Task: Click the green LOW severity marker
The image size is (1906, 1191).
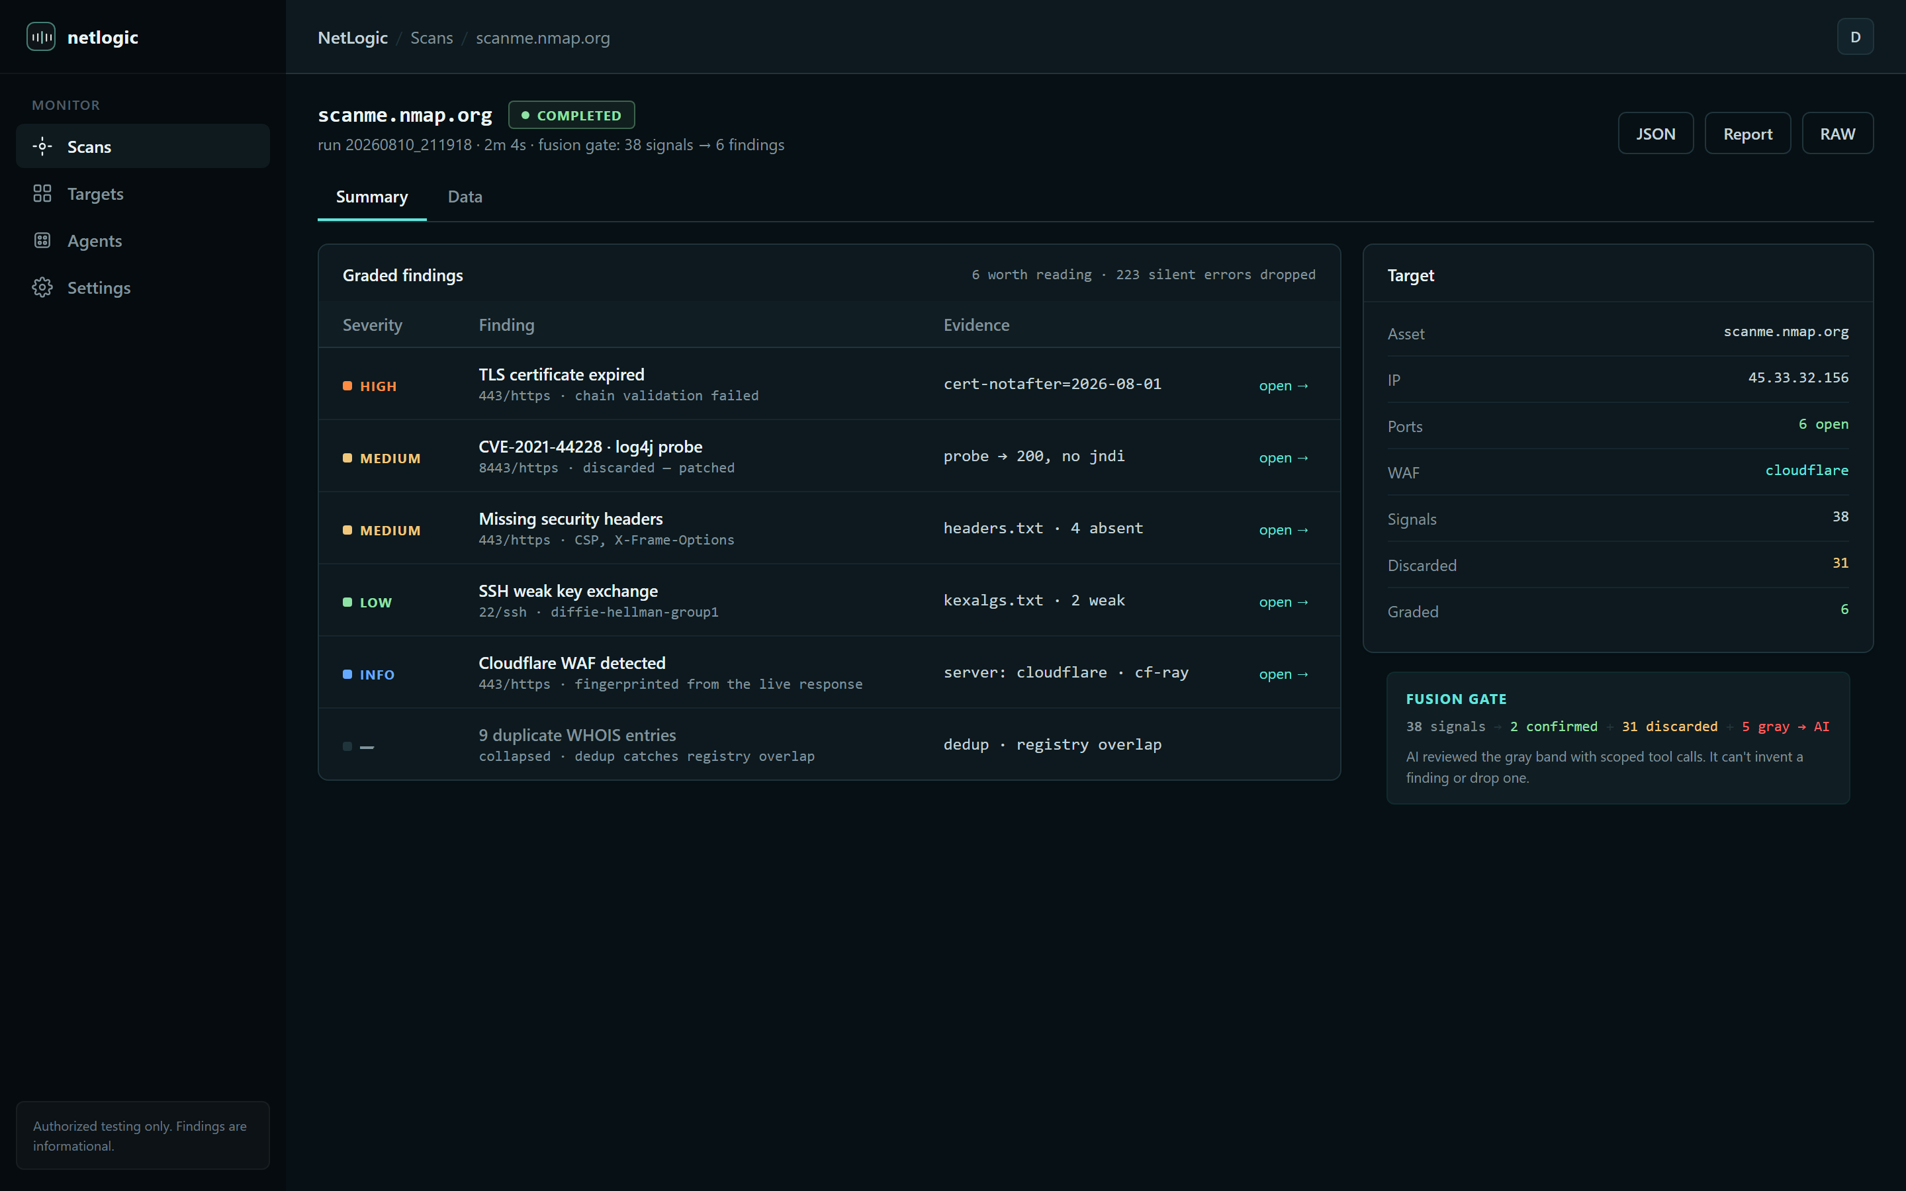Action: pyautogui.click(x=347, y=603)
